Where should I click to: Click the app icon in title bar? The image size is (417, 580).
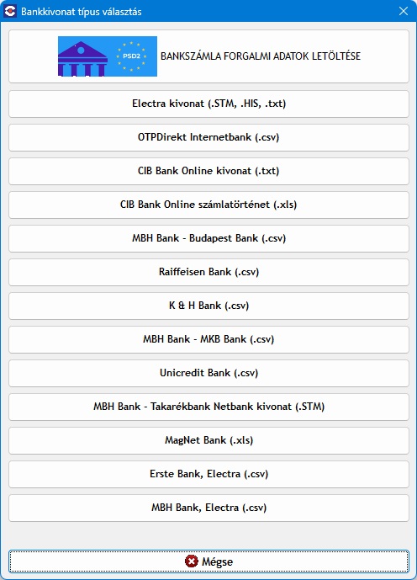click(x=10, y=11)
